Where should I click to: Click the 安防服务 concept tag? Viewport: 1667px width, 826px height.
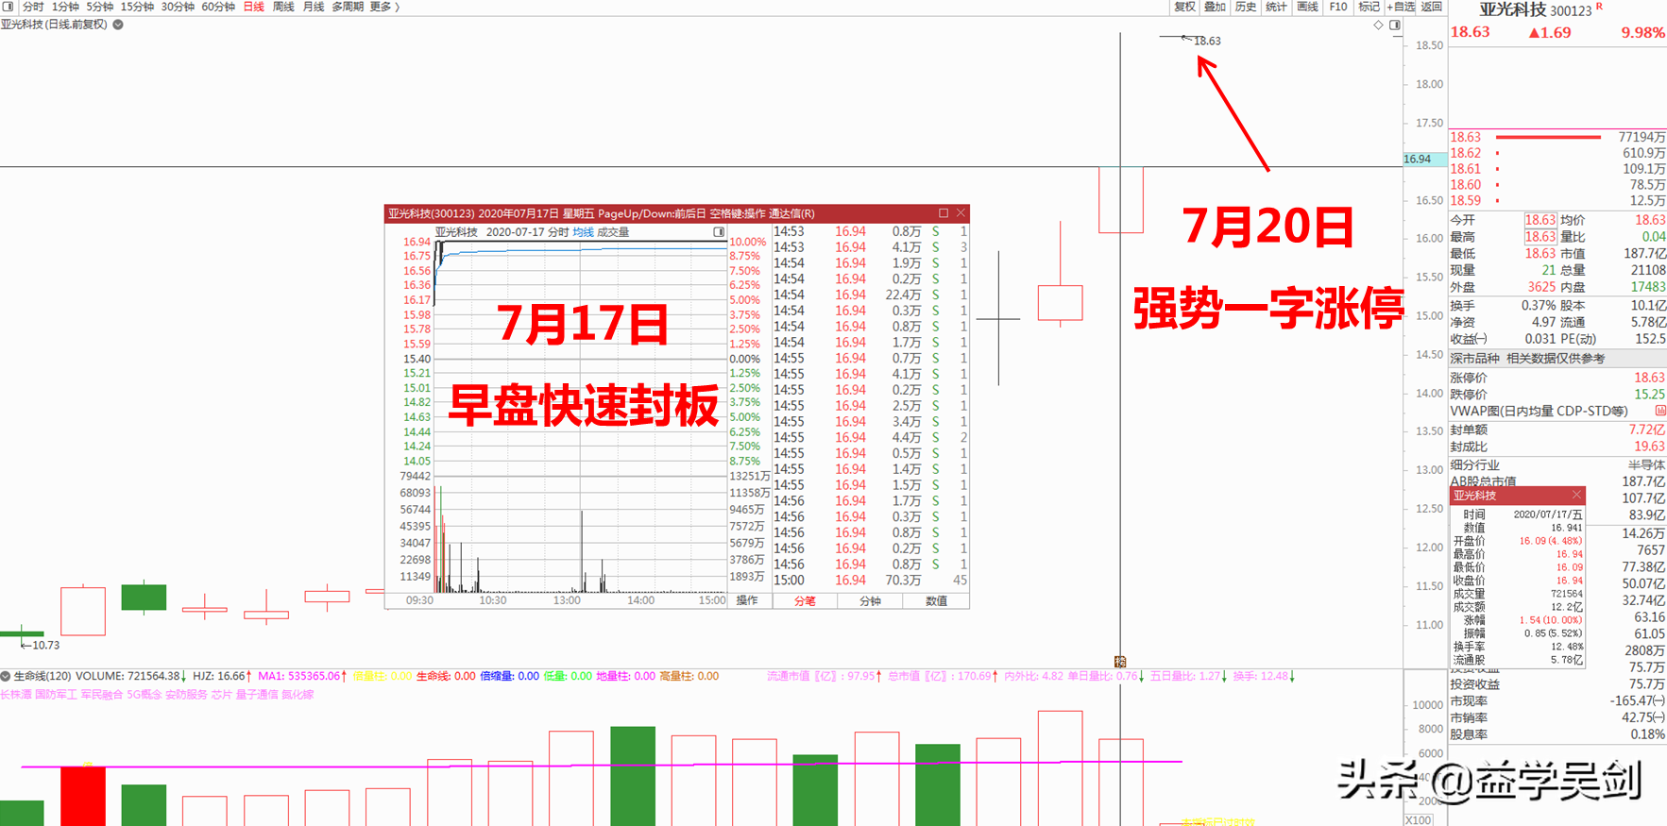click(187, 695)
